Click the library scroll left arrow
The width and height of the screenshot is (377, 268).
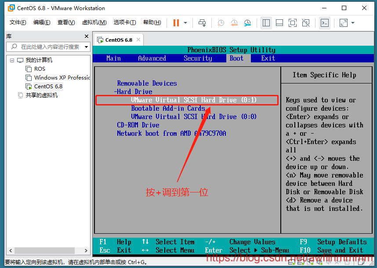click(11, 250)
